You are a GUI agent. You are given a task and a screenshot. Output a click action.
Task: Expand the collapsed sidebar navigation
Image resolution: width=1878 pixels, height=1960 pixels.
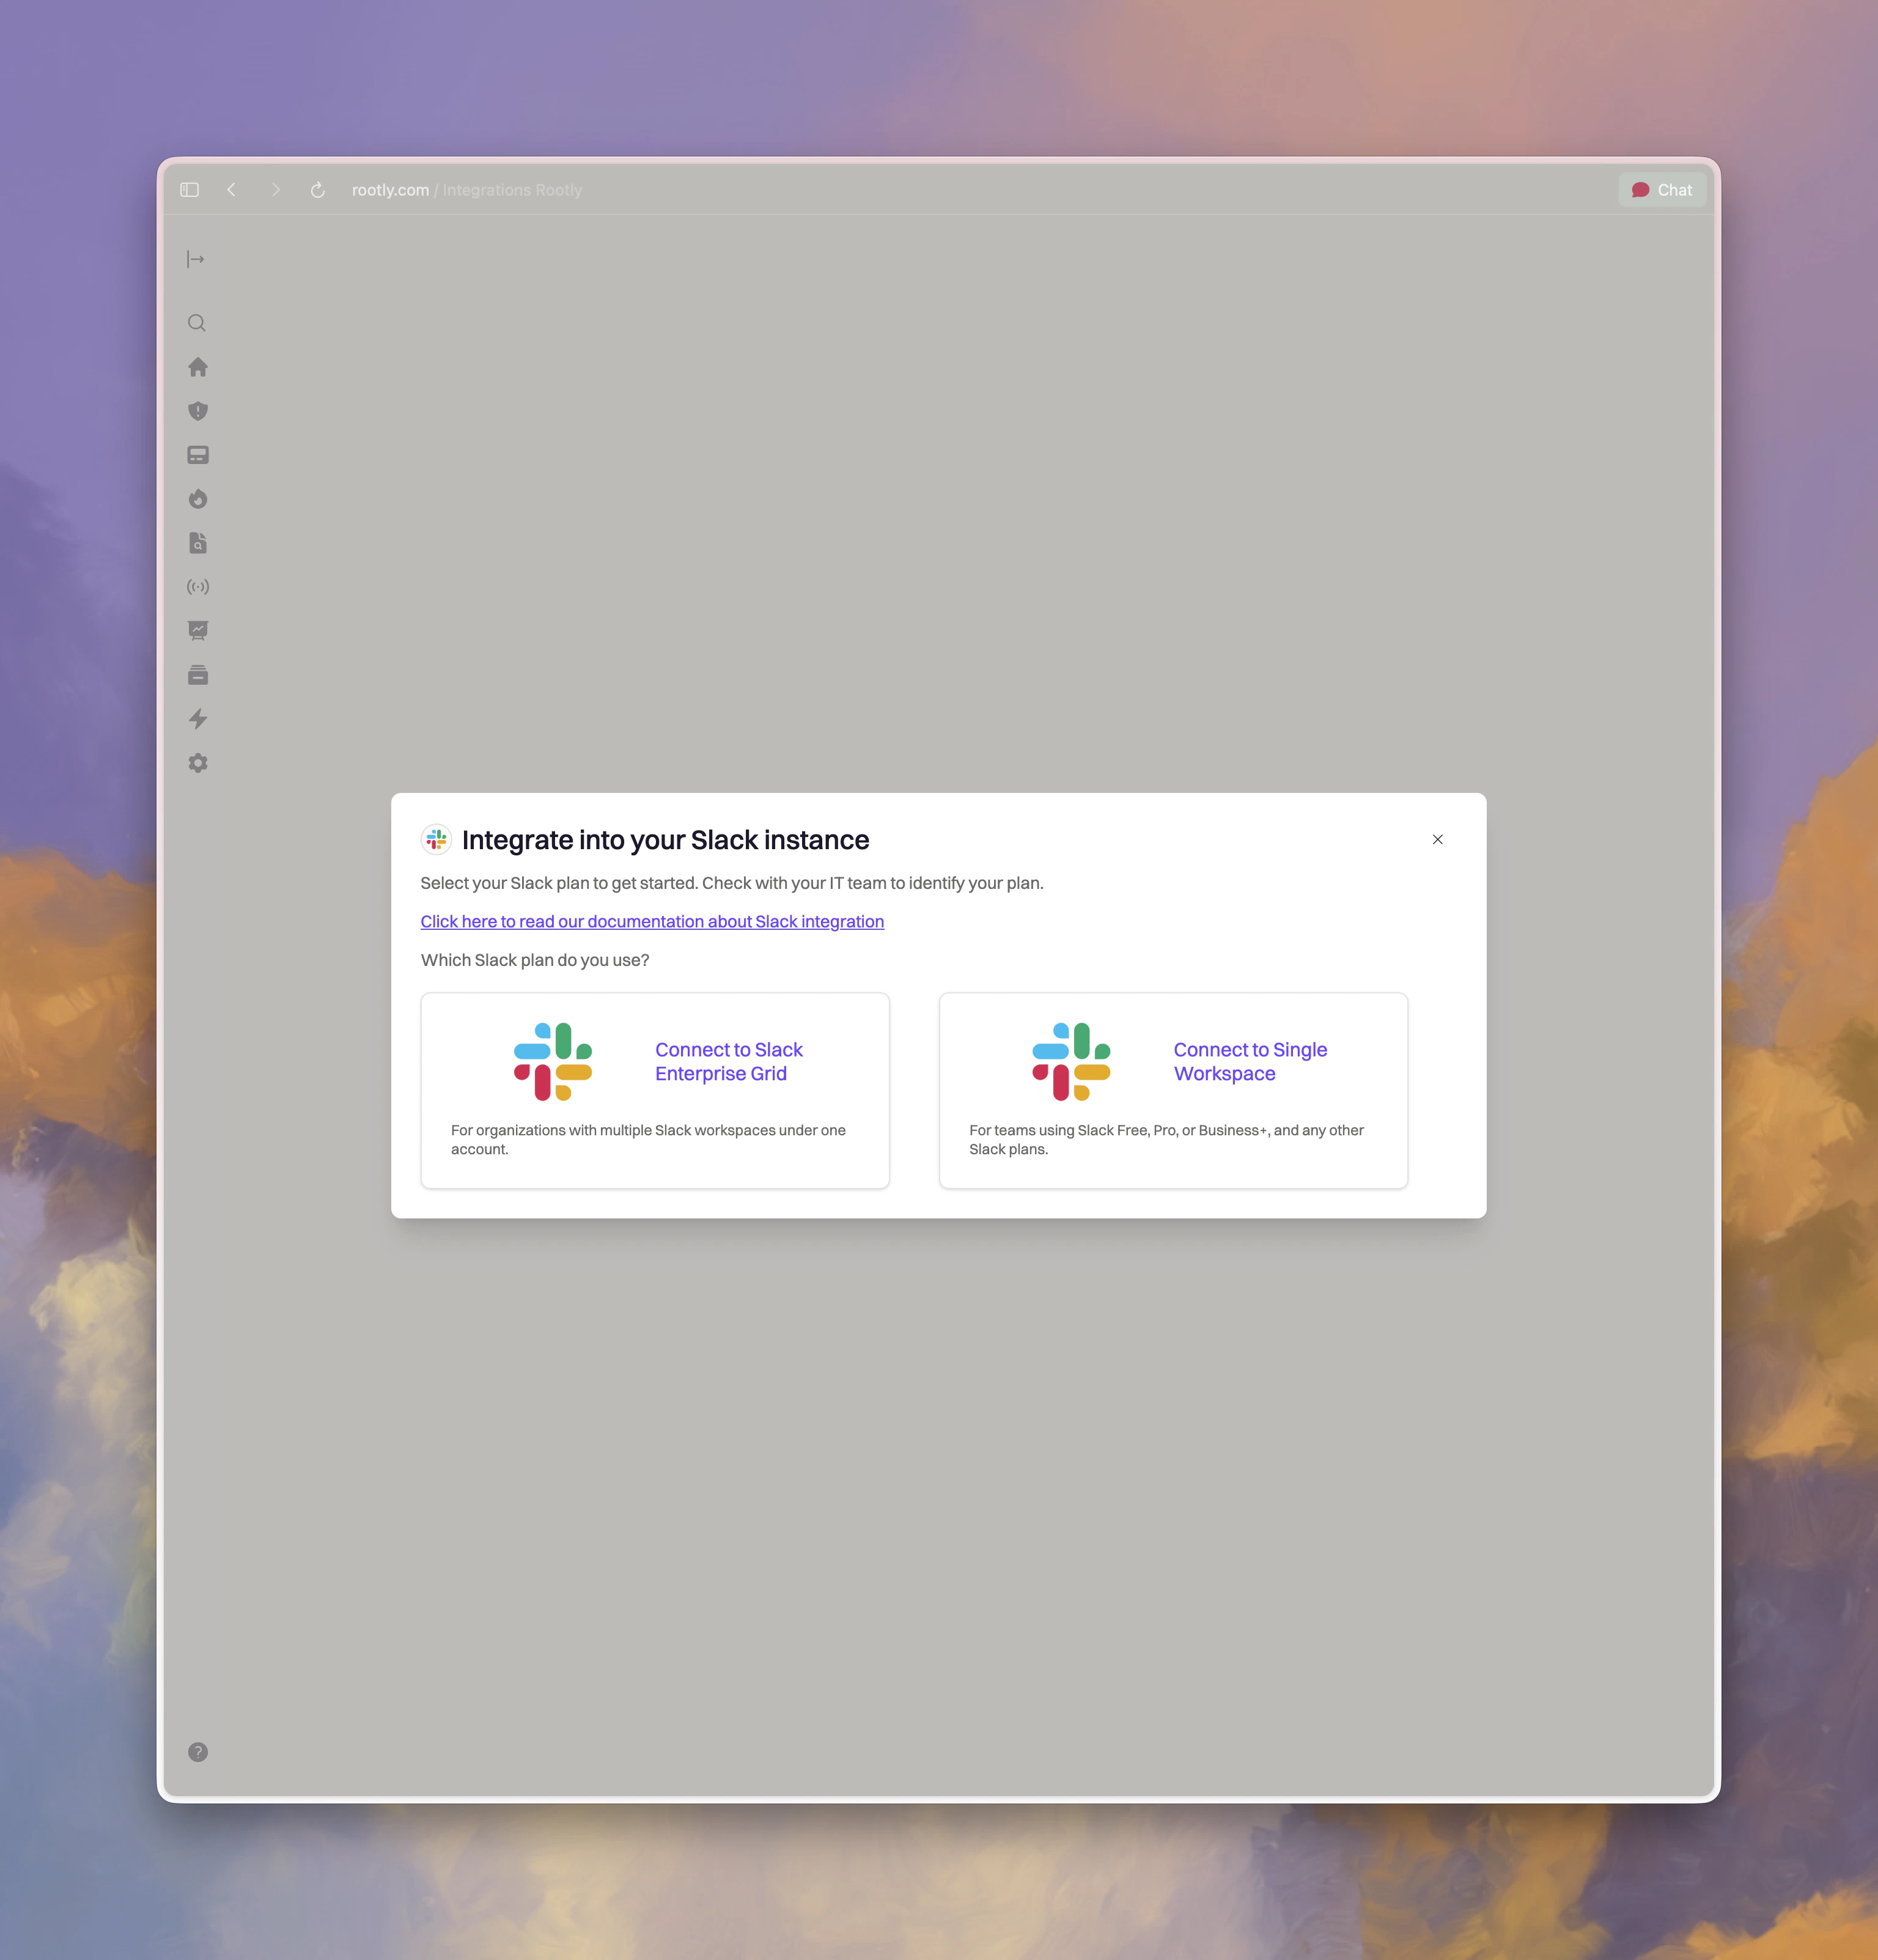point(196,260)
